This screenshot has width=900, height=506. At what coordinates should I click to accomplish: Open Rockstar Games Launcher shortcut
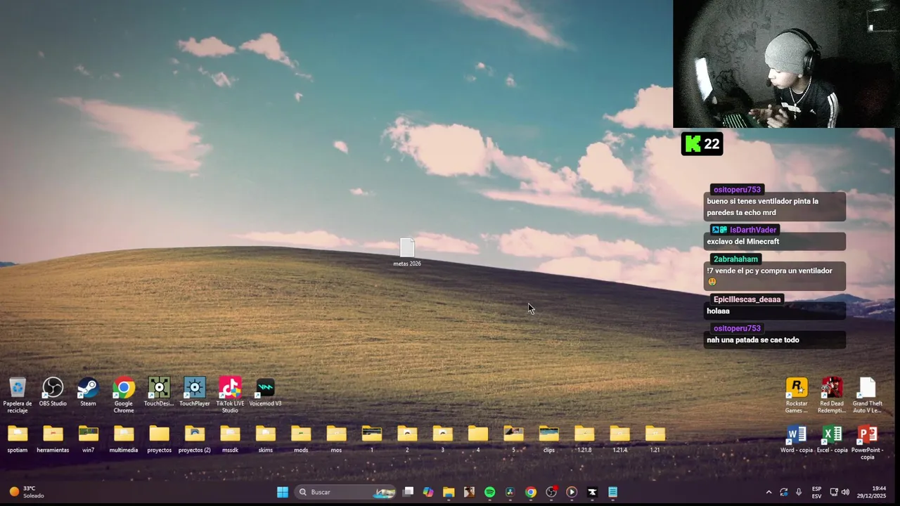797,395
